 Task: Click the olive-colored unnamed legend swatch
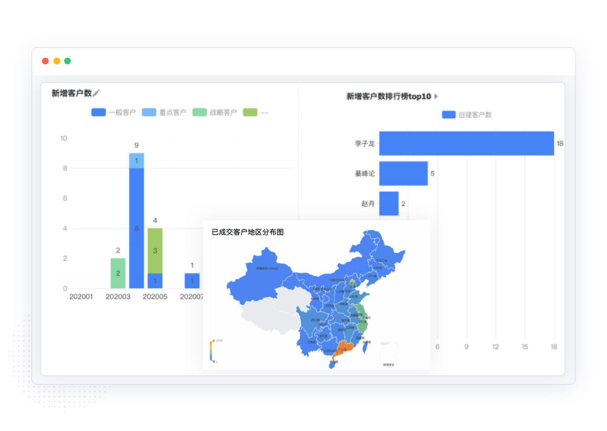(251, 112)
